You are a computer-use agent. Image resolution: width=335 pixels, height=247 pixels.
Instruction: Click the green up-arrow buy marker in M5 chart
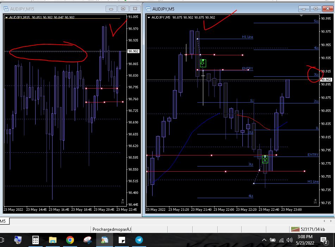click(x=265, y=159)
